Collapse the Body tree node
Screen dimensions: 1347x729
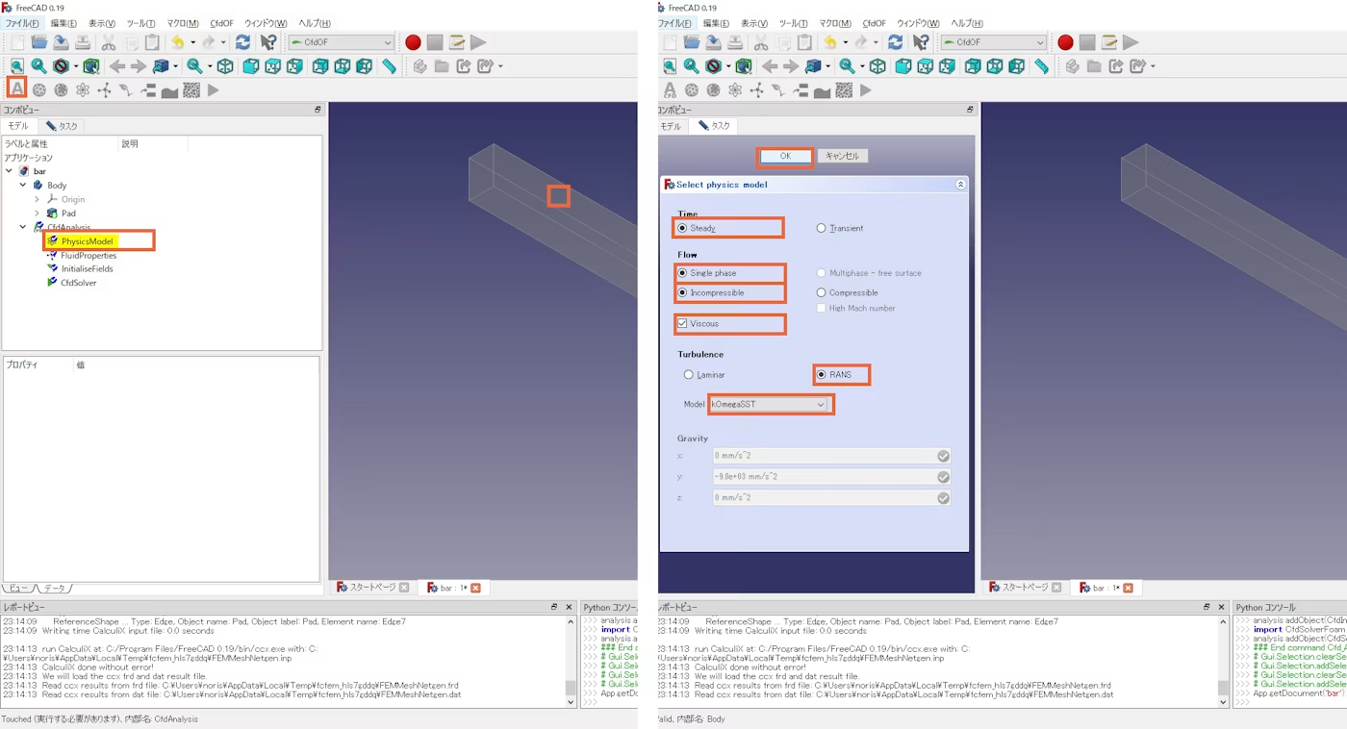(23, 186)
